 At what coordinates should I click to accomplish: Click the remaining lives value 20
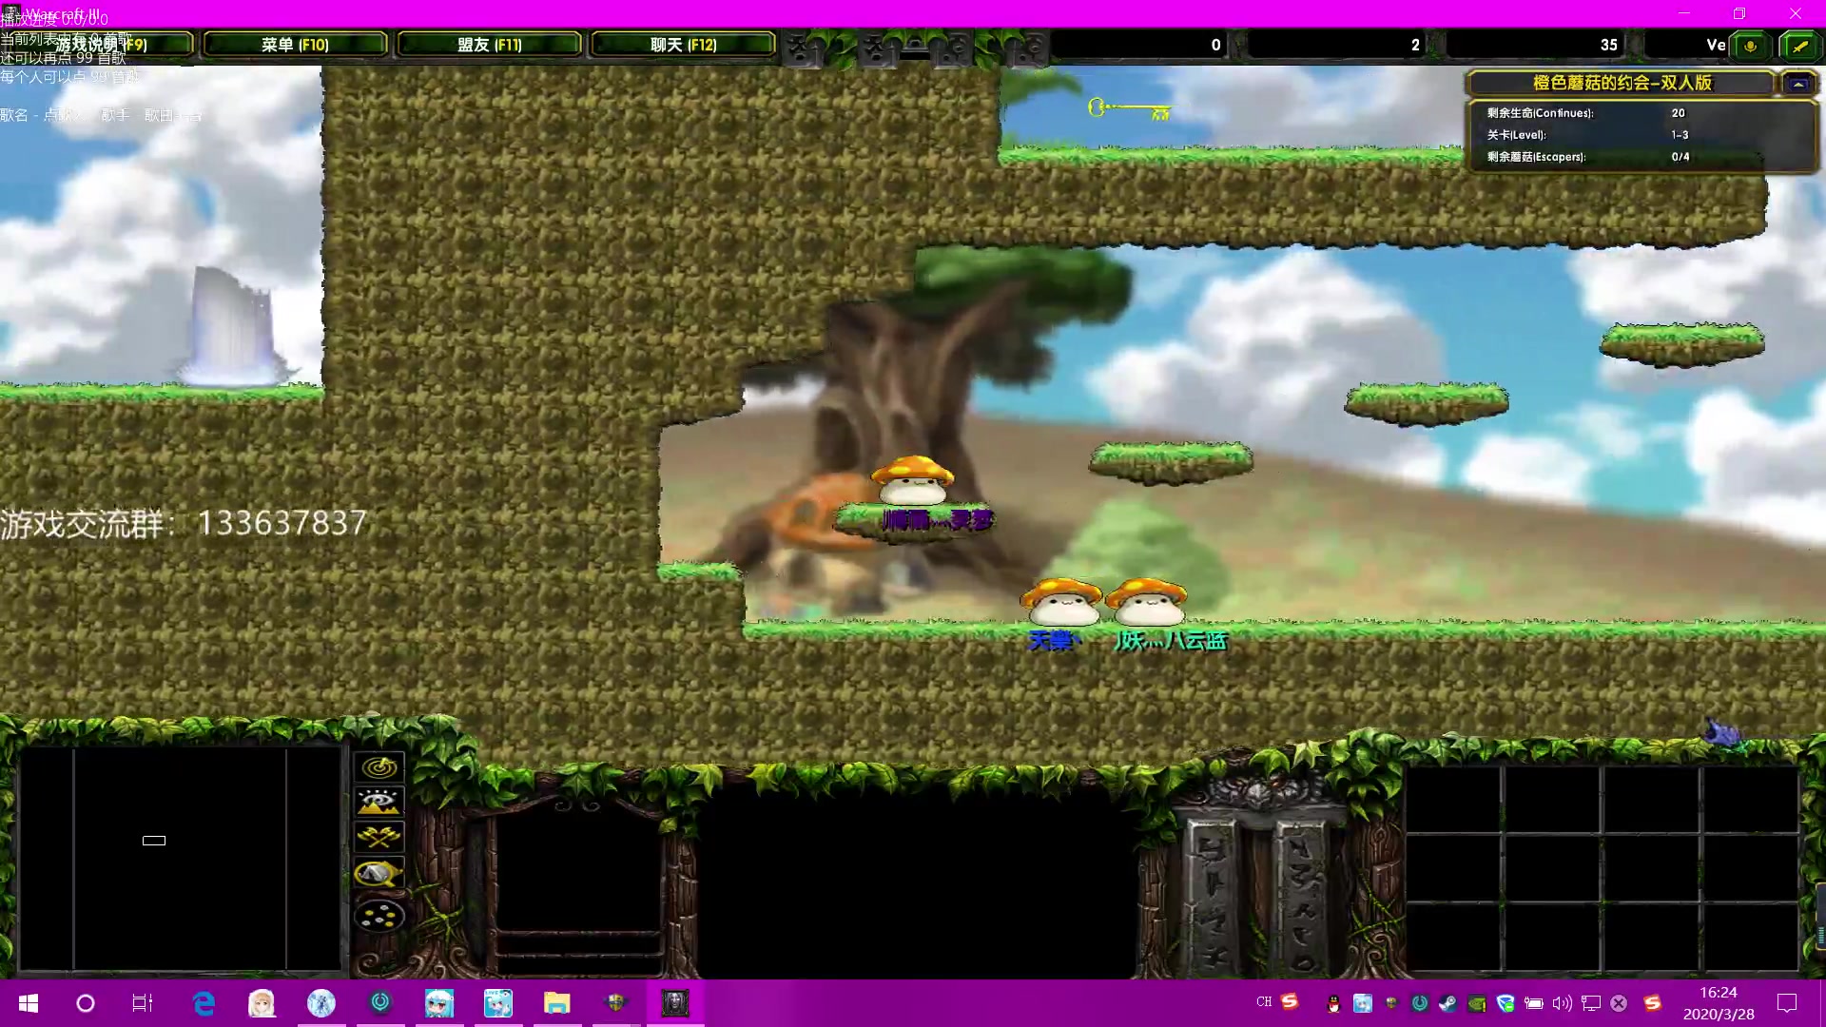[x=1678, y=113]
